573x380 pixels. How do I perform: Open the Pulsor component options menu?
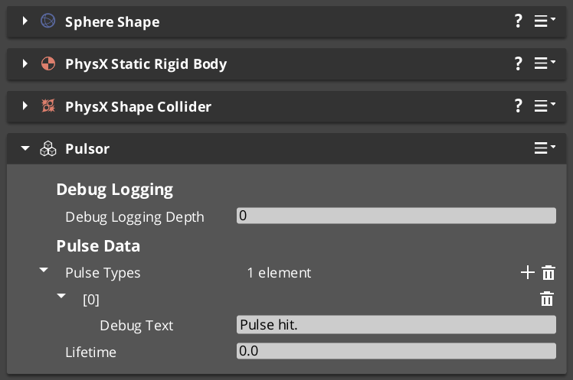(544, 148)
